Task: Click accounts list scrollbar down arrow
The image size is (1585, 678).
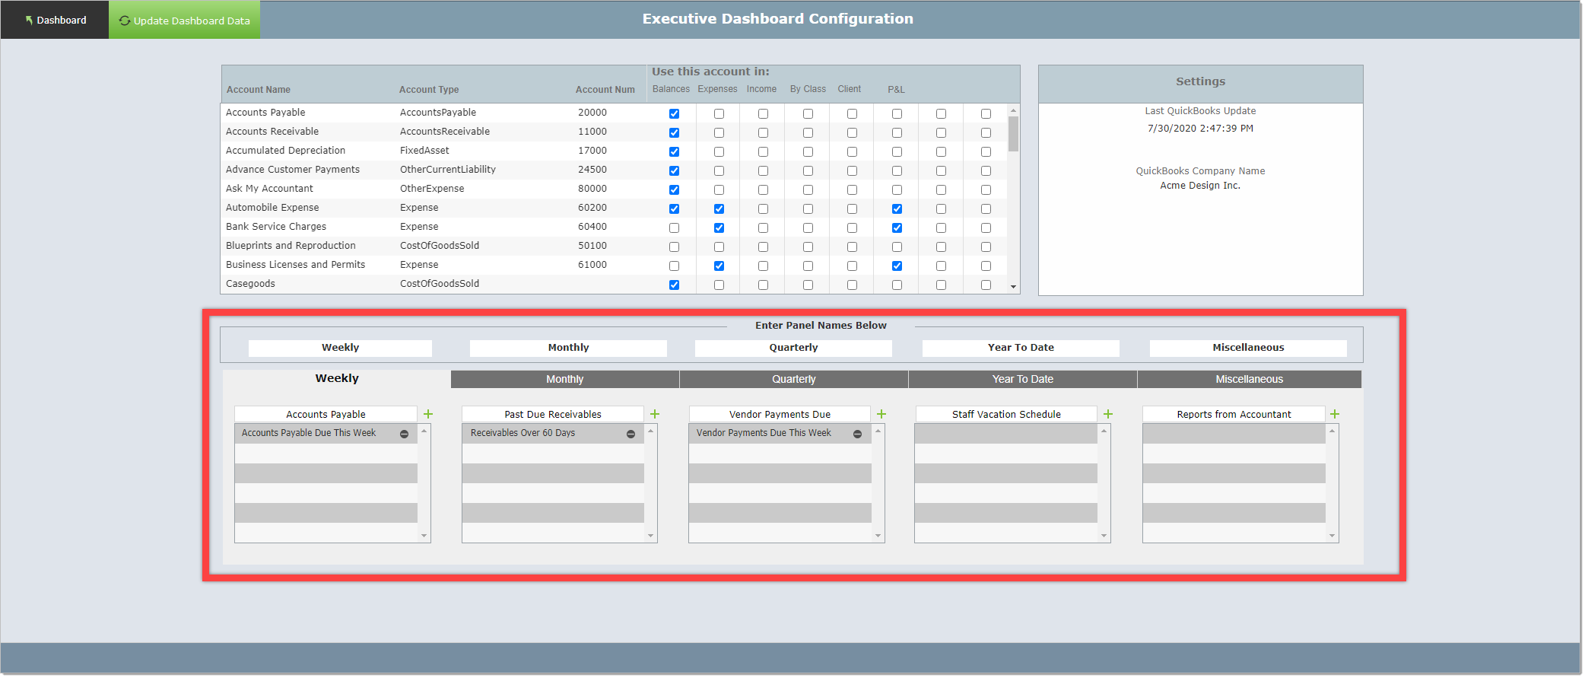Action: point(1013,287)
